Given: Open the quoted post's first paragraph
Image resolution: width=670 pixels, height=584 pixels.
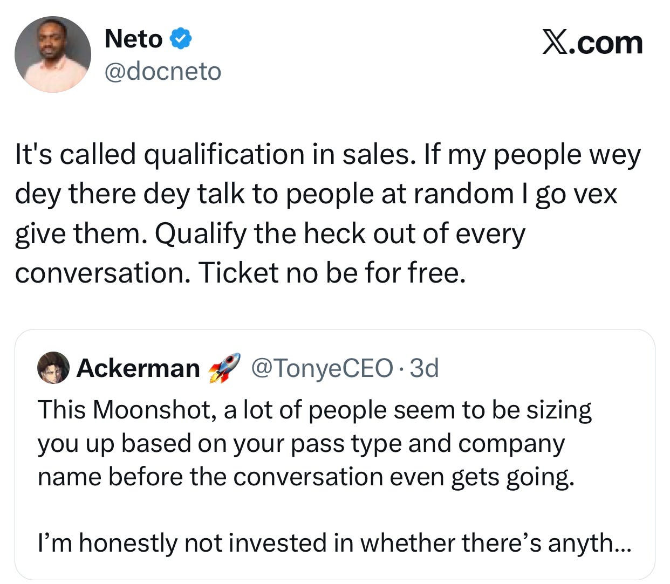Looking at the screenshot, I should coord(314,443).
